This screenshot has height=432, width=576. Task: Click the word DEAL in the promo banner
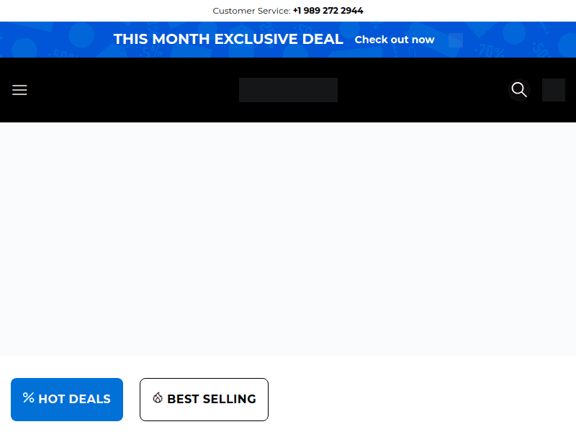[x=321, y=40]
